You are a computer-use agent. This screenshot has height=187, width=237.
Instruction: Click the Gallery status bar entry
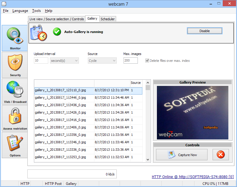[x=71, y=184]
